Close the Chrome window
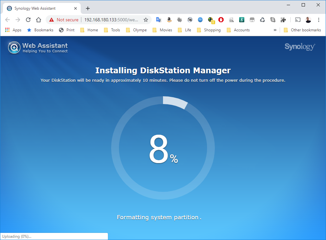The height and width of the screenshot is (240, 326). [x=318, y=5]
